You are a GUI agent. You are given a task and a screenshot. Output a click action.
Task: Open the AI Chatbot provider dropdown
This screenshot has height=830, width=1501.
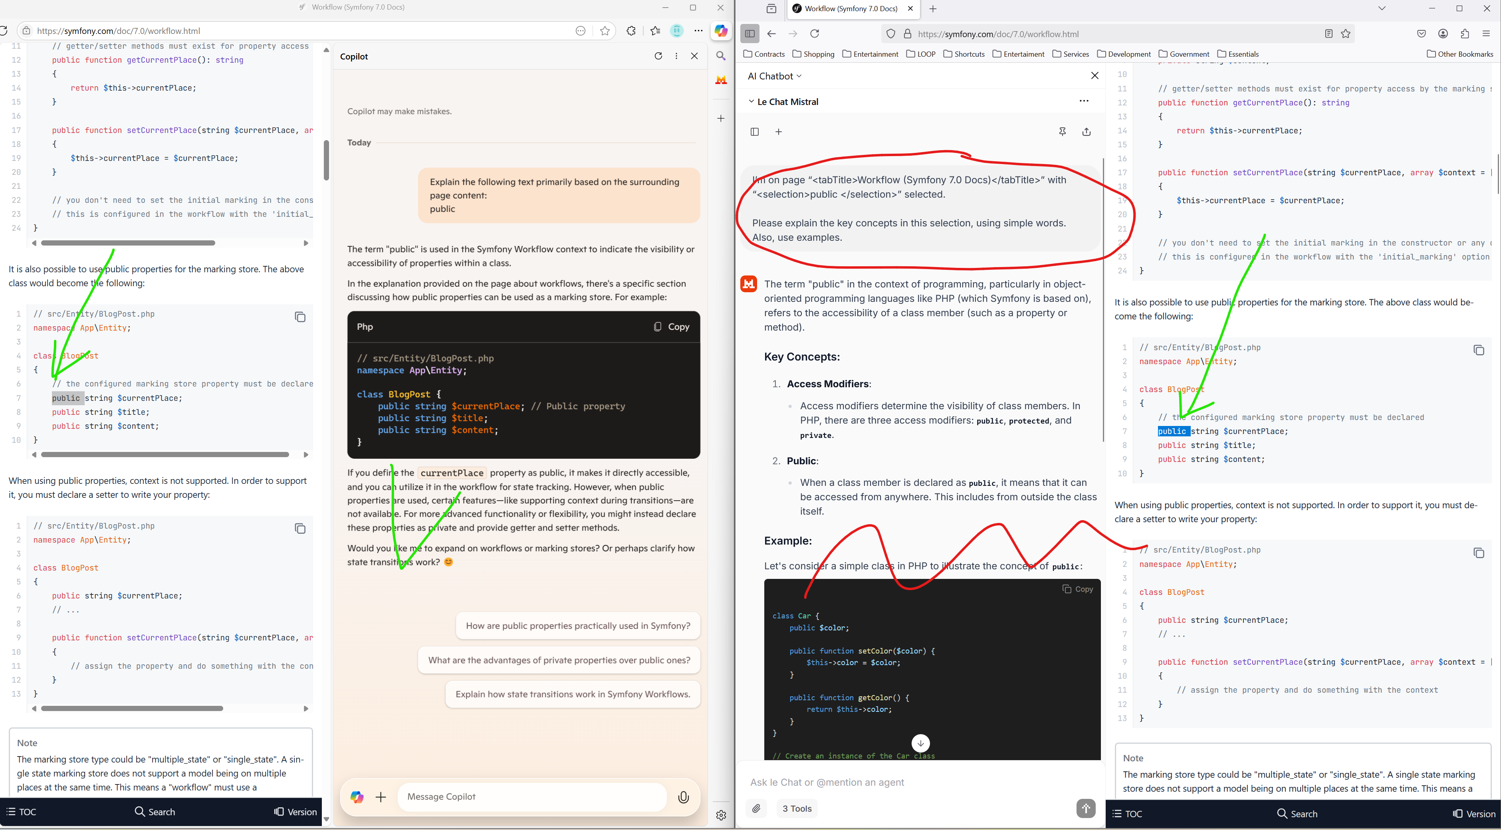774,76
